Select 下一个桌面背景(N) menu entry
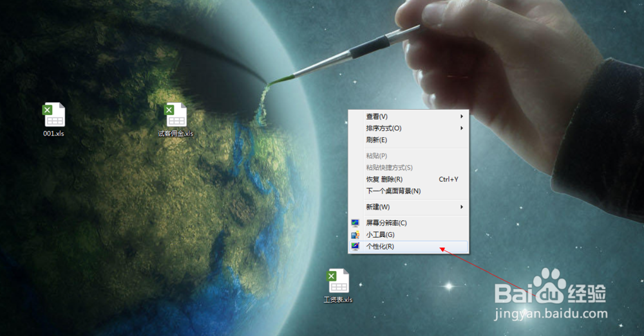Screen dimensions: 644x336 point(408,191)
